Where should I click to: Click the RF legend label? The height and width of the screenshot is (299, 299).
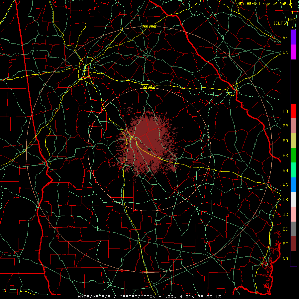pyautogui.click(x=285, y=37)
